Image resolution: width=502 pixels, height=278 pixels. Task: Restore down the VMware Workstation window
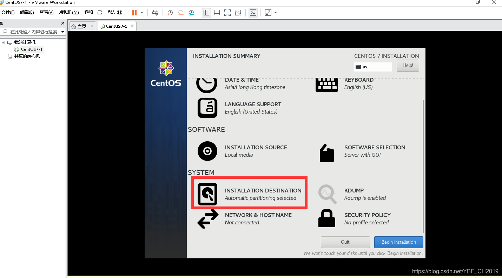477,2
